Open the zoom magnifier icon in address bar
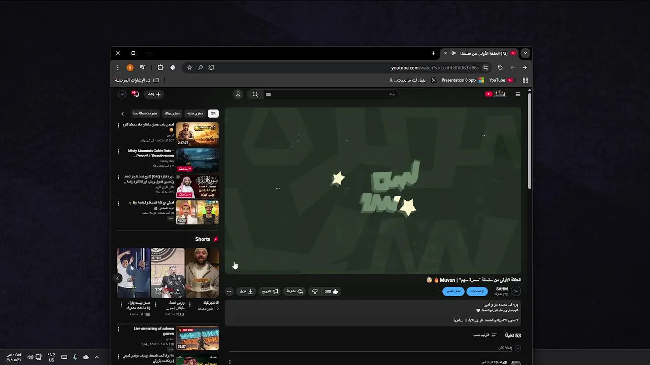Screen dimensions: 650x365 [201, 67]
